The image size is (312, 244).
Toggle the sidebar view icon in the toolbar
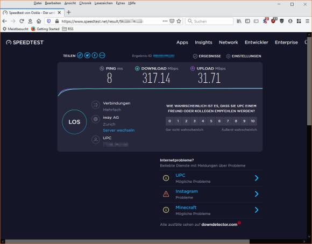pyautogui.click(x=247, y=21)
